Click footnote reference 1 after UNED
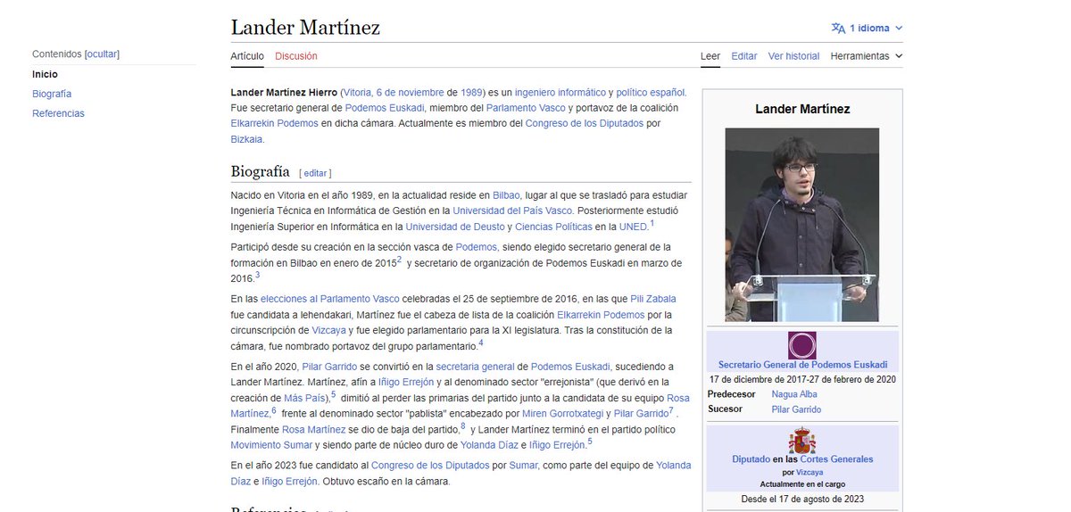Screen dimensions: 1071x512 tap(652, 223)
